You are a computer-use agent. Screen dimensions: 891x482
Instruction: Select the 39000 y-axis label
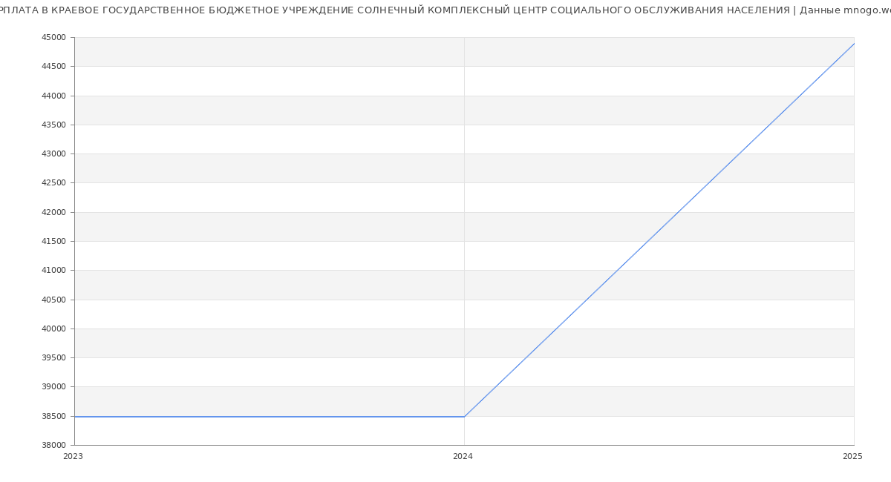(54, 387)
